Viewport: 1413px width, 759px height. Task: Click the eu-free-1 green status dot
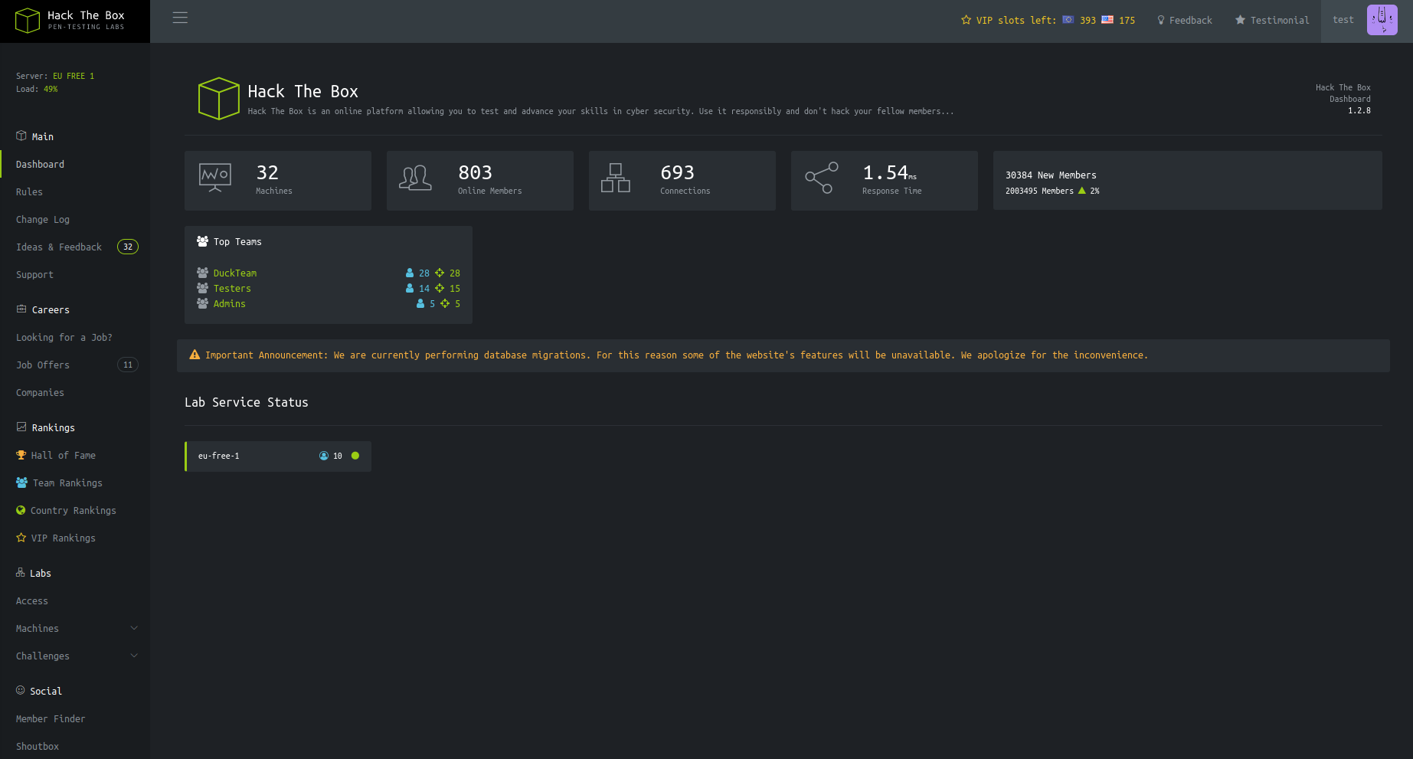pos(355,456)
